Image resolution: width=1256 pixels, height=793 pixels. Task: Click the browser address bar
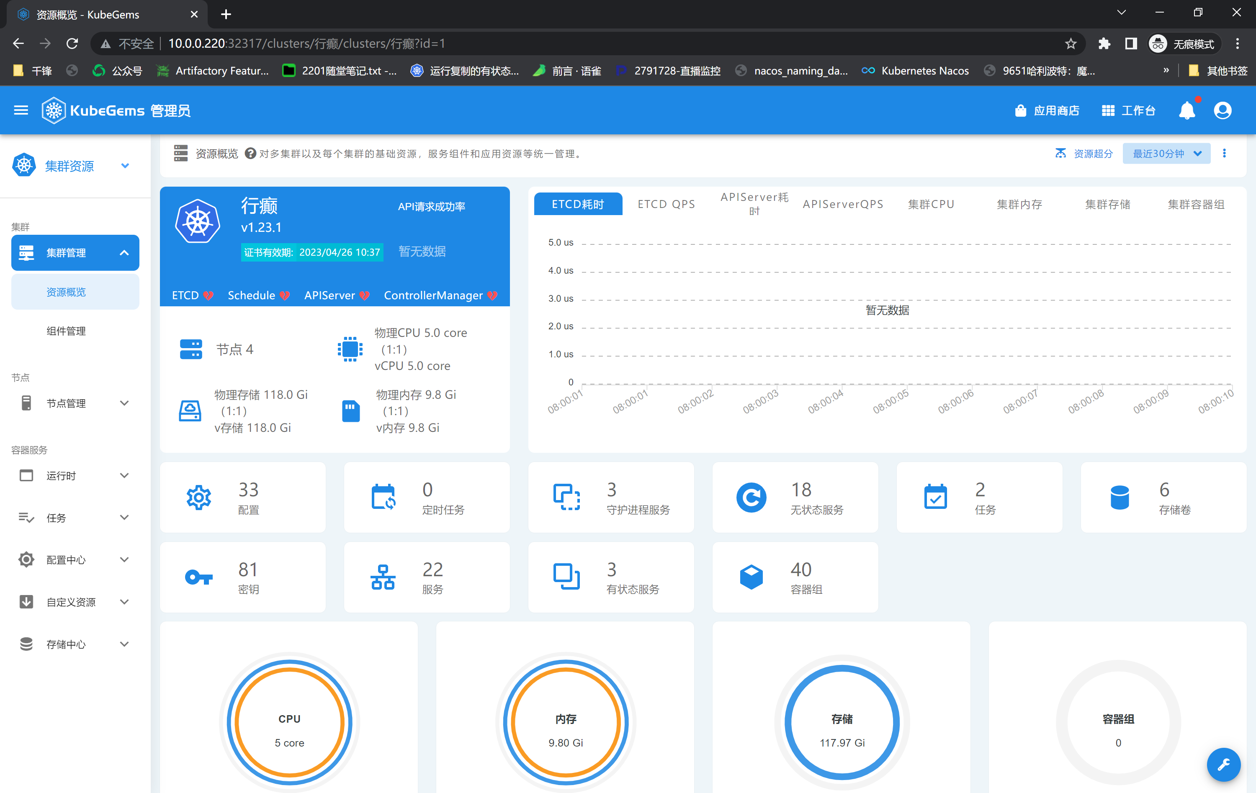point(588,43)
